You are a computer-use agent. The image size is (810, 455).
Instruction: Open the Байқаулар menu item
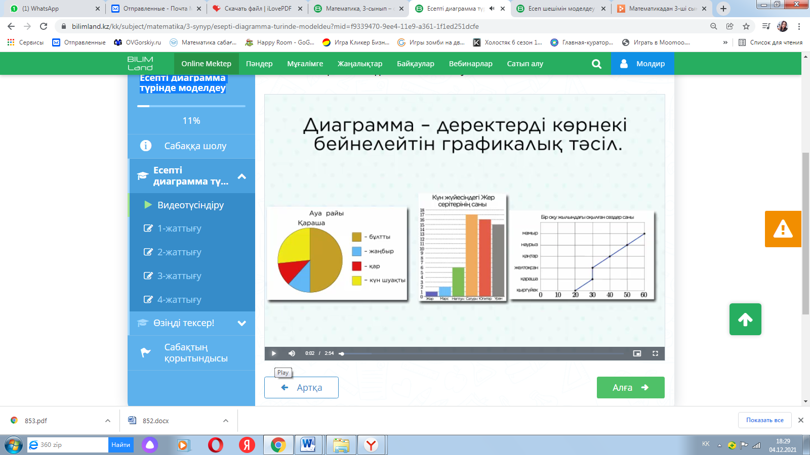tap(416, 64)
